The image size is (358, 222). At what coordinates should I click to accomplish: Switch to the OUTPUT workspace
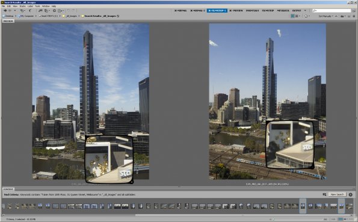[297, 10]
